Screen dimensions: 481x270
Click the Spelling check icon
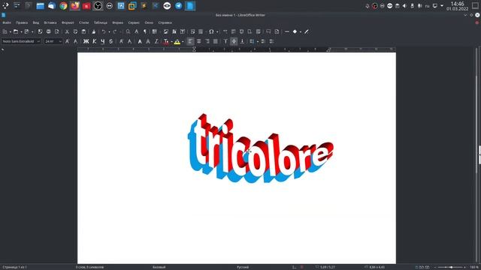tap(137, 31)
